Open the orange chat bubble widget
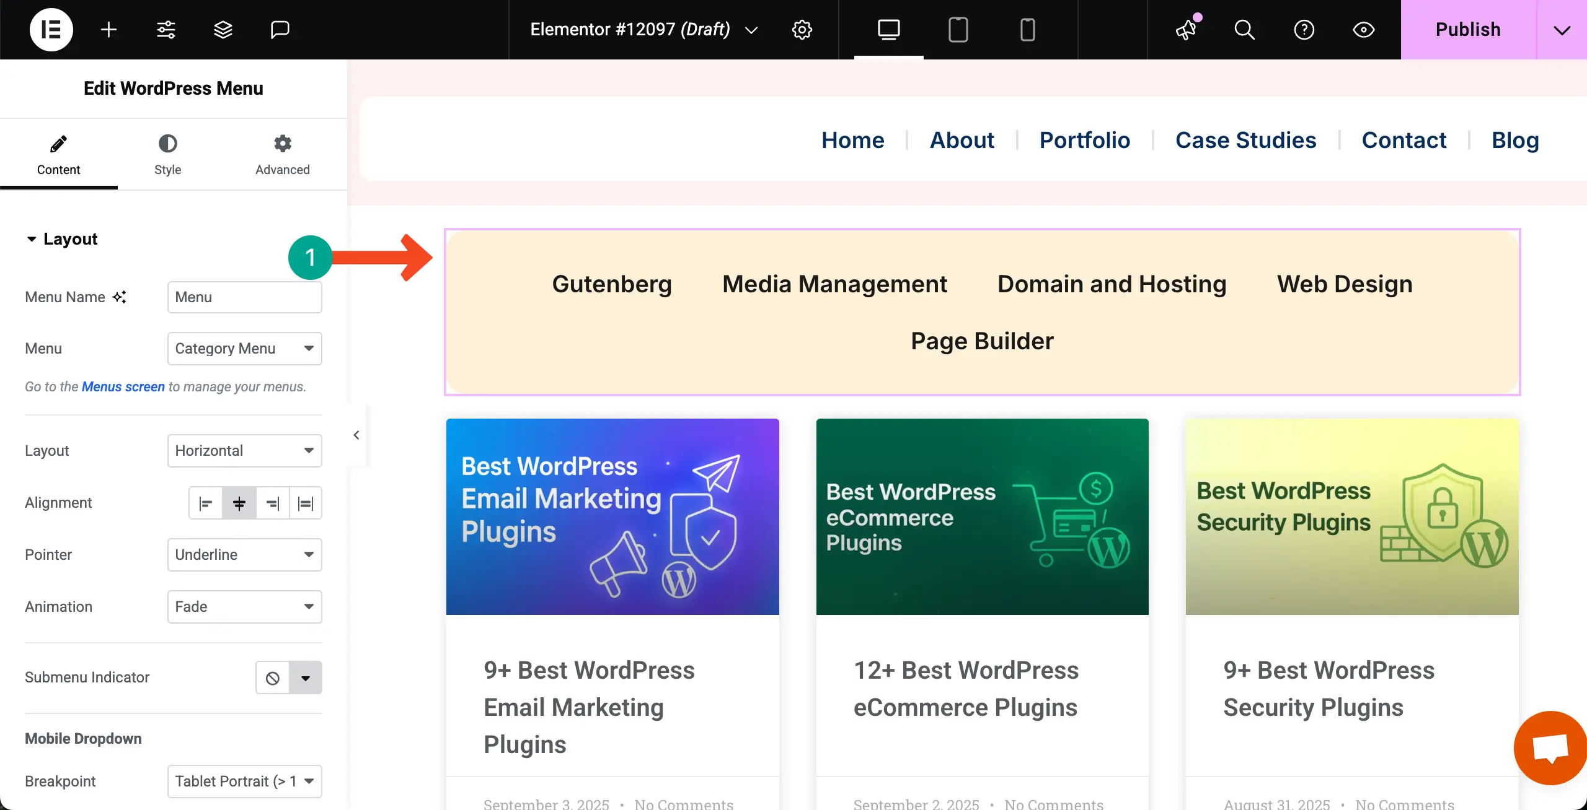1587x810 pixels. click(1550, 747)
